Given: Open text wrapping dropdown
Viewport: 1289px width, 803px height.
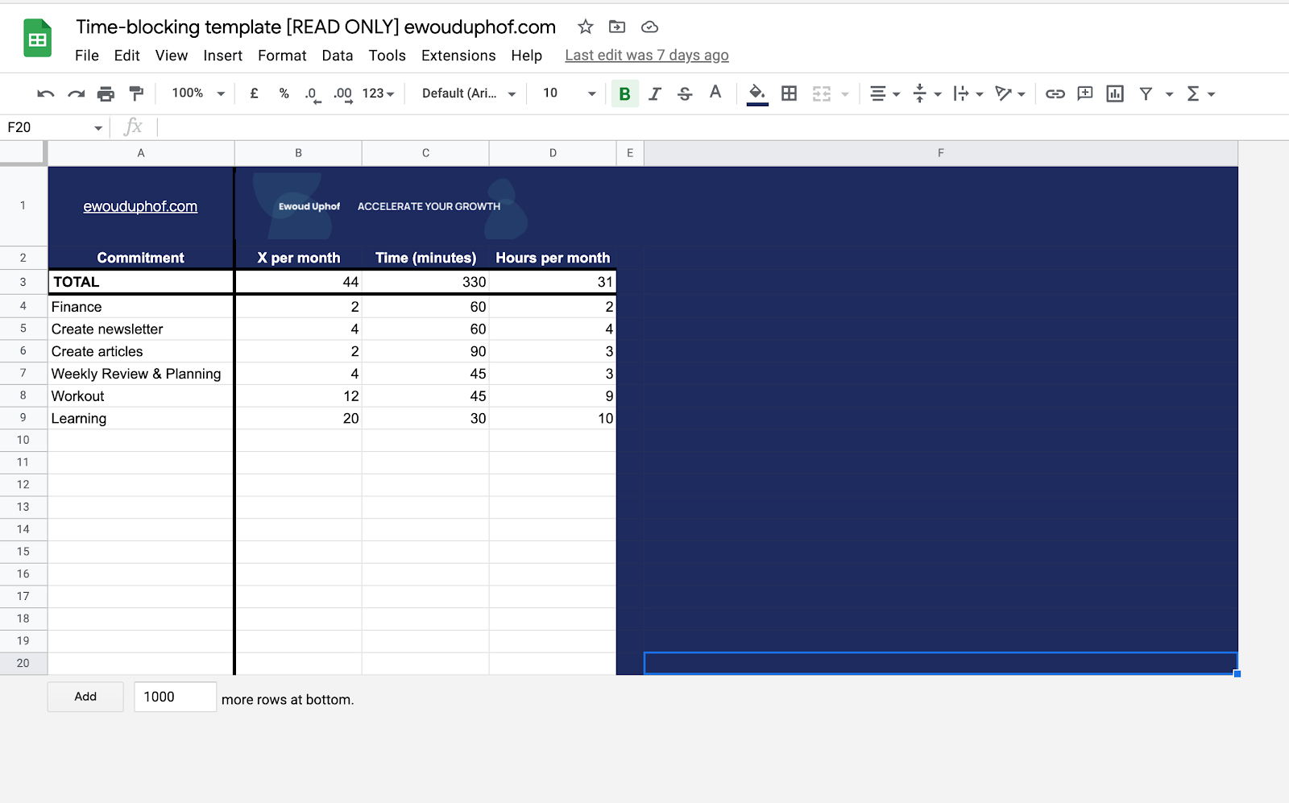Looking at the screenshot, I should pos(968,94).
